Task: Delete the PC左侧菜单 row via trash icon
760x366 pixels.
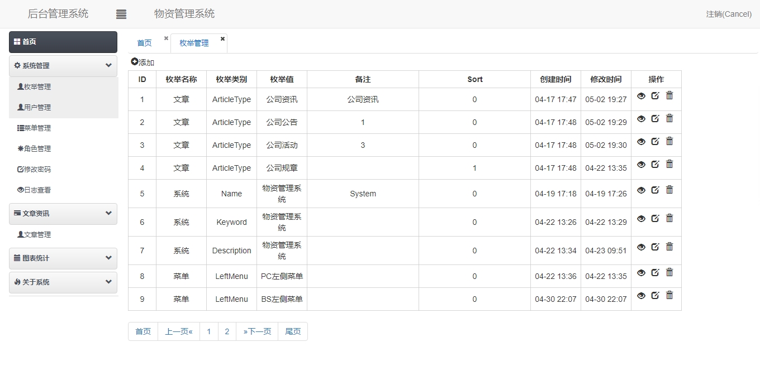Action: click(x=669, y=272)
